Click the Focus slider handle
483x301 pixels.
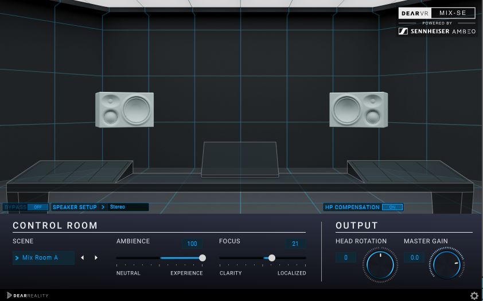coord(272,258)
